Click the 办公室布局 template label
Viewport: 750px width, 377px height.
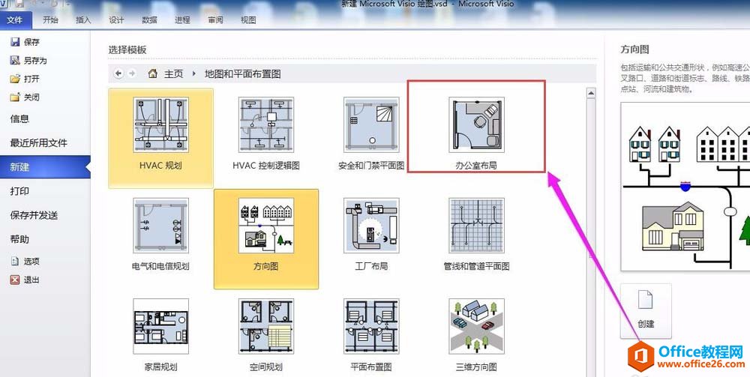click(476, 166)
